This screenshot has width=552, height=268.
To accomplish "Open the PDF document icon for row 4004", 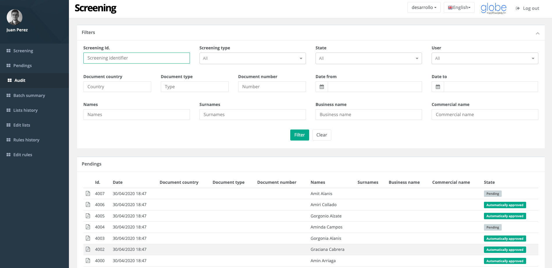I will [x=88, y=227].
